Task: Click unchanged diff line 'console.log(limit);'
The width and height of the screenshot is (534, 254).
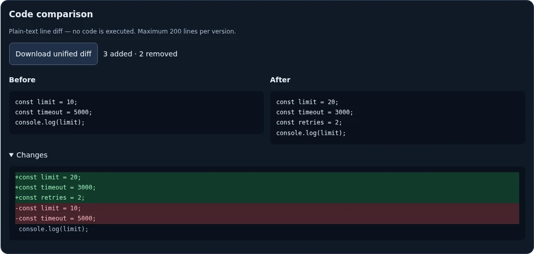Action: [267, 229]
